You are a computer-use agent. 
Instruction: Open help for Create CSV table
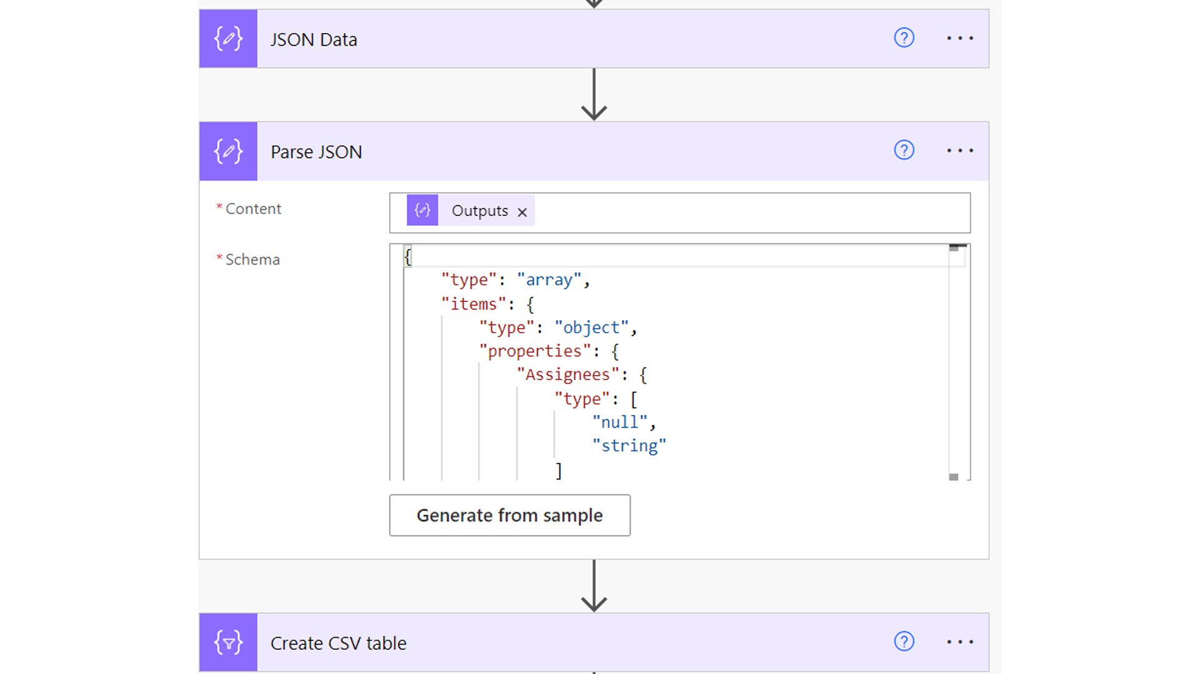pos(904,642)
